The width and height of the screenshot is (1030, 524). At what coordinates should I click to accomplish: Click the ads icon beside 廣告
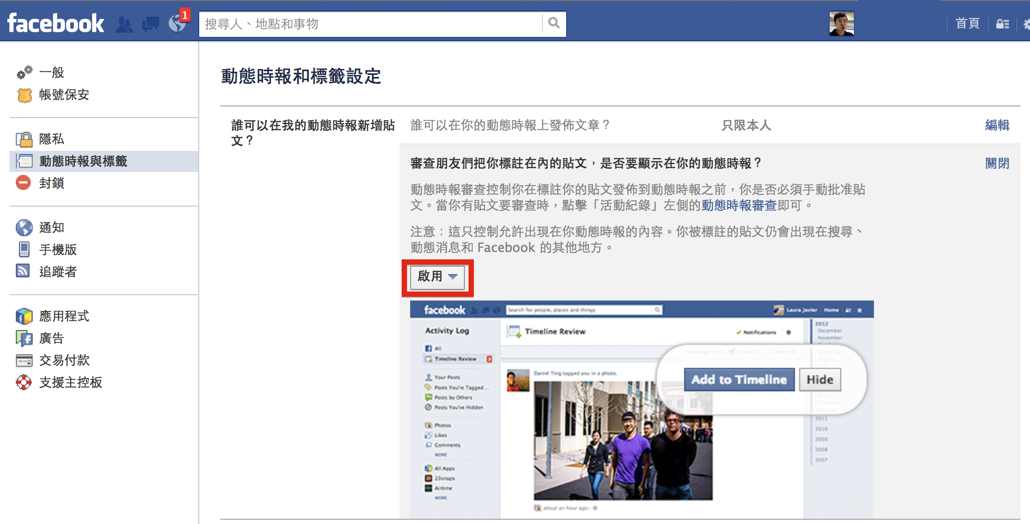coord(24,338)
